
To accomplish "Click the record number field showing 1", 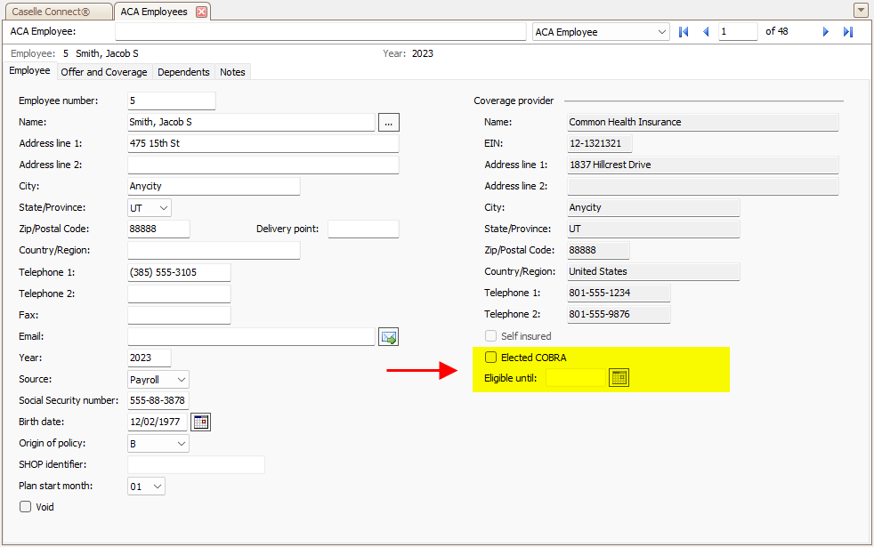I will [x=738, y=32].
